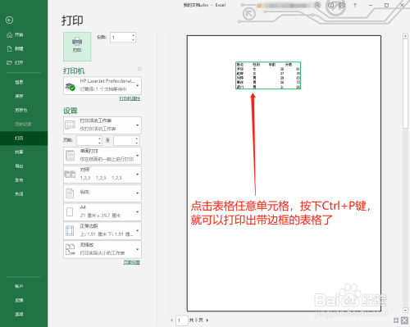Open the no scaling dropdown

(102, 249)
